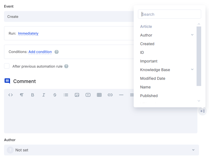Enable After previous automation rule checkbox
Screen dimensions: 209x163
(x=7, y=66)
